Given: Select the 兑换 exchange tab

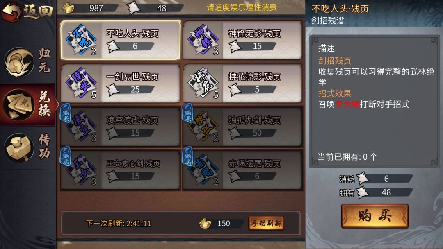Looking at the screenshot, I should [28, 104].
